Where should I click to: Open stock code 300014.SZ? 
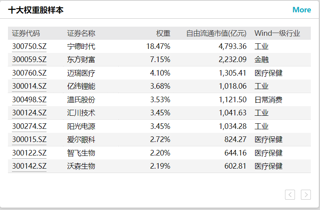pos(29,86)
